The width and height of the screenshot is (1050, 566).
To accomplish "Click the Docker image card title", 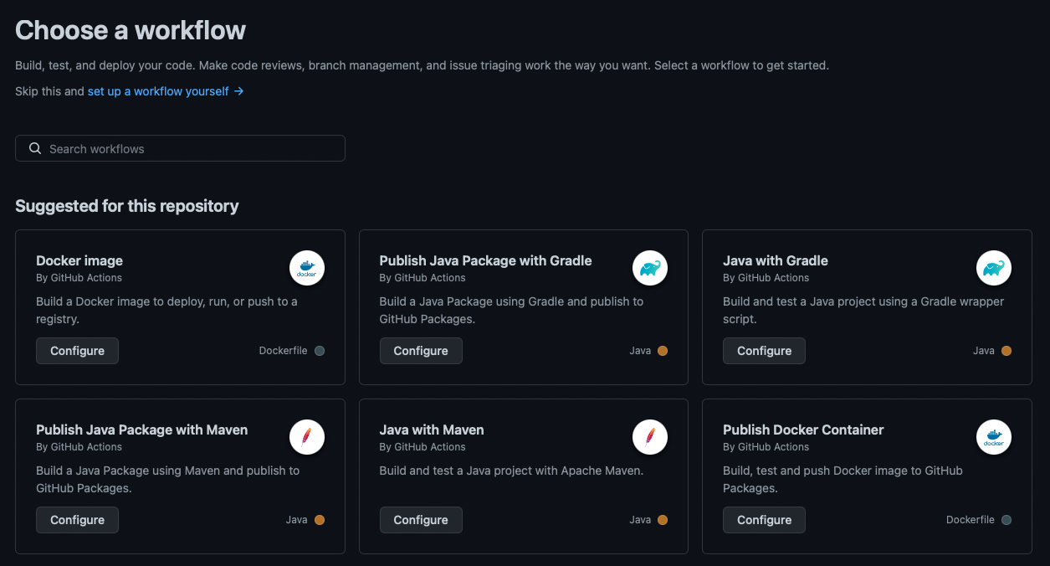I will [79, 260].
